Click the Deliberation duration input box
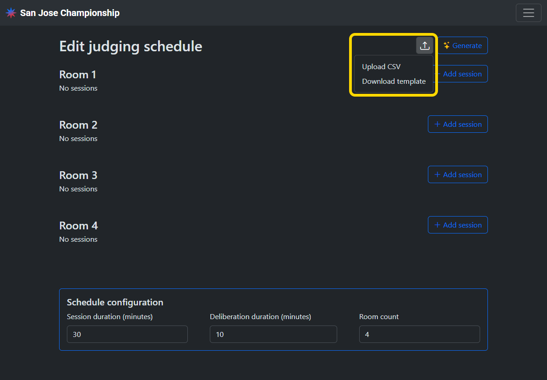The width and height of the screenshot is (547, 380). click(273, 334)
